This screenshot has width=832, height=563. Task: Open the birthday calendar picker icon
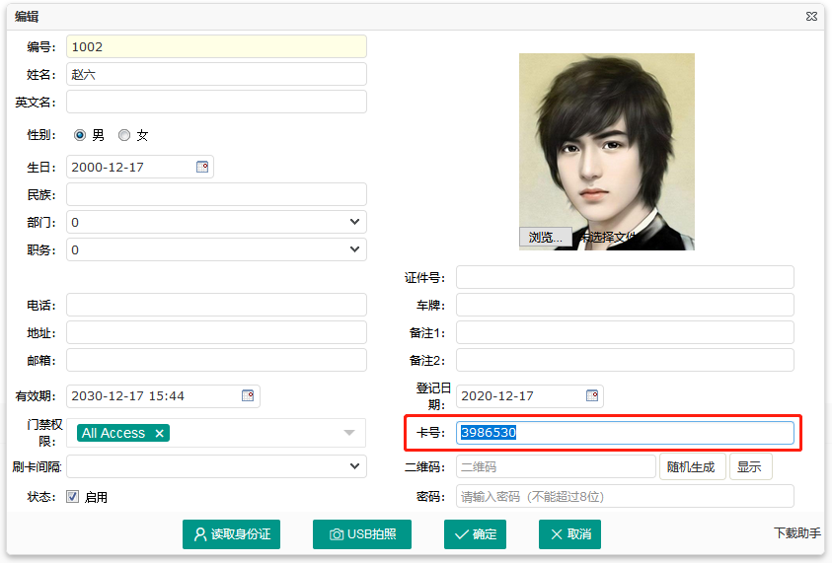202,167
